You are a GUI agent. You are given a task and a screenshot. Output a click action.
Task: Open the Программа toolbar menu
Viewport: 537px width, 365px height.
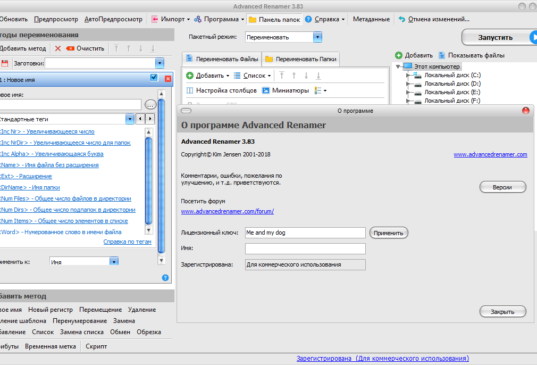(x=219, y=19)
